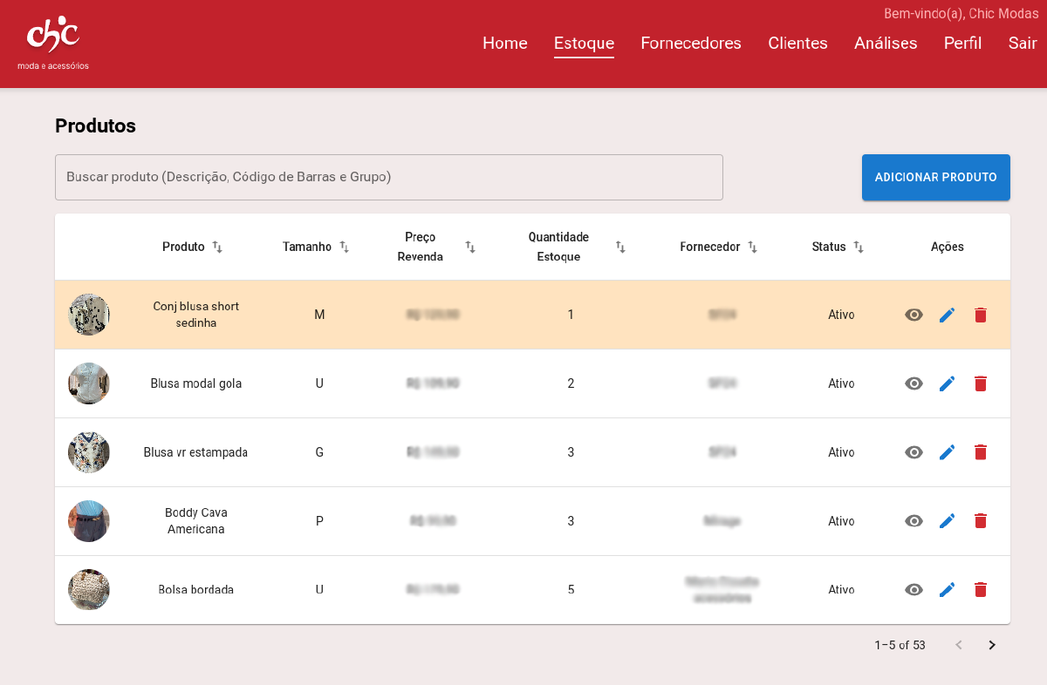The height and width of the screenshot is (685, 1047).
Task: Sort table by Produto column
Action: (x=192, y=247)
